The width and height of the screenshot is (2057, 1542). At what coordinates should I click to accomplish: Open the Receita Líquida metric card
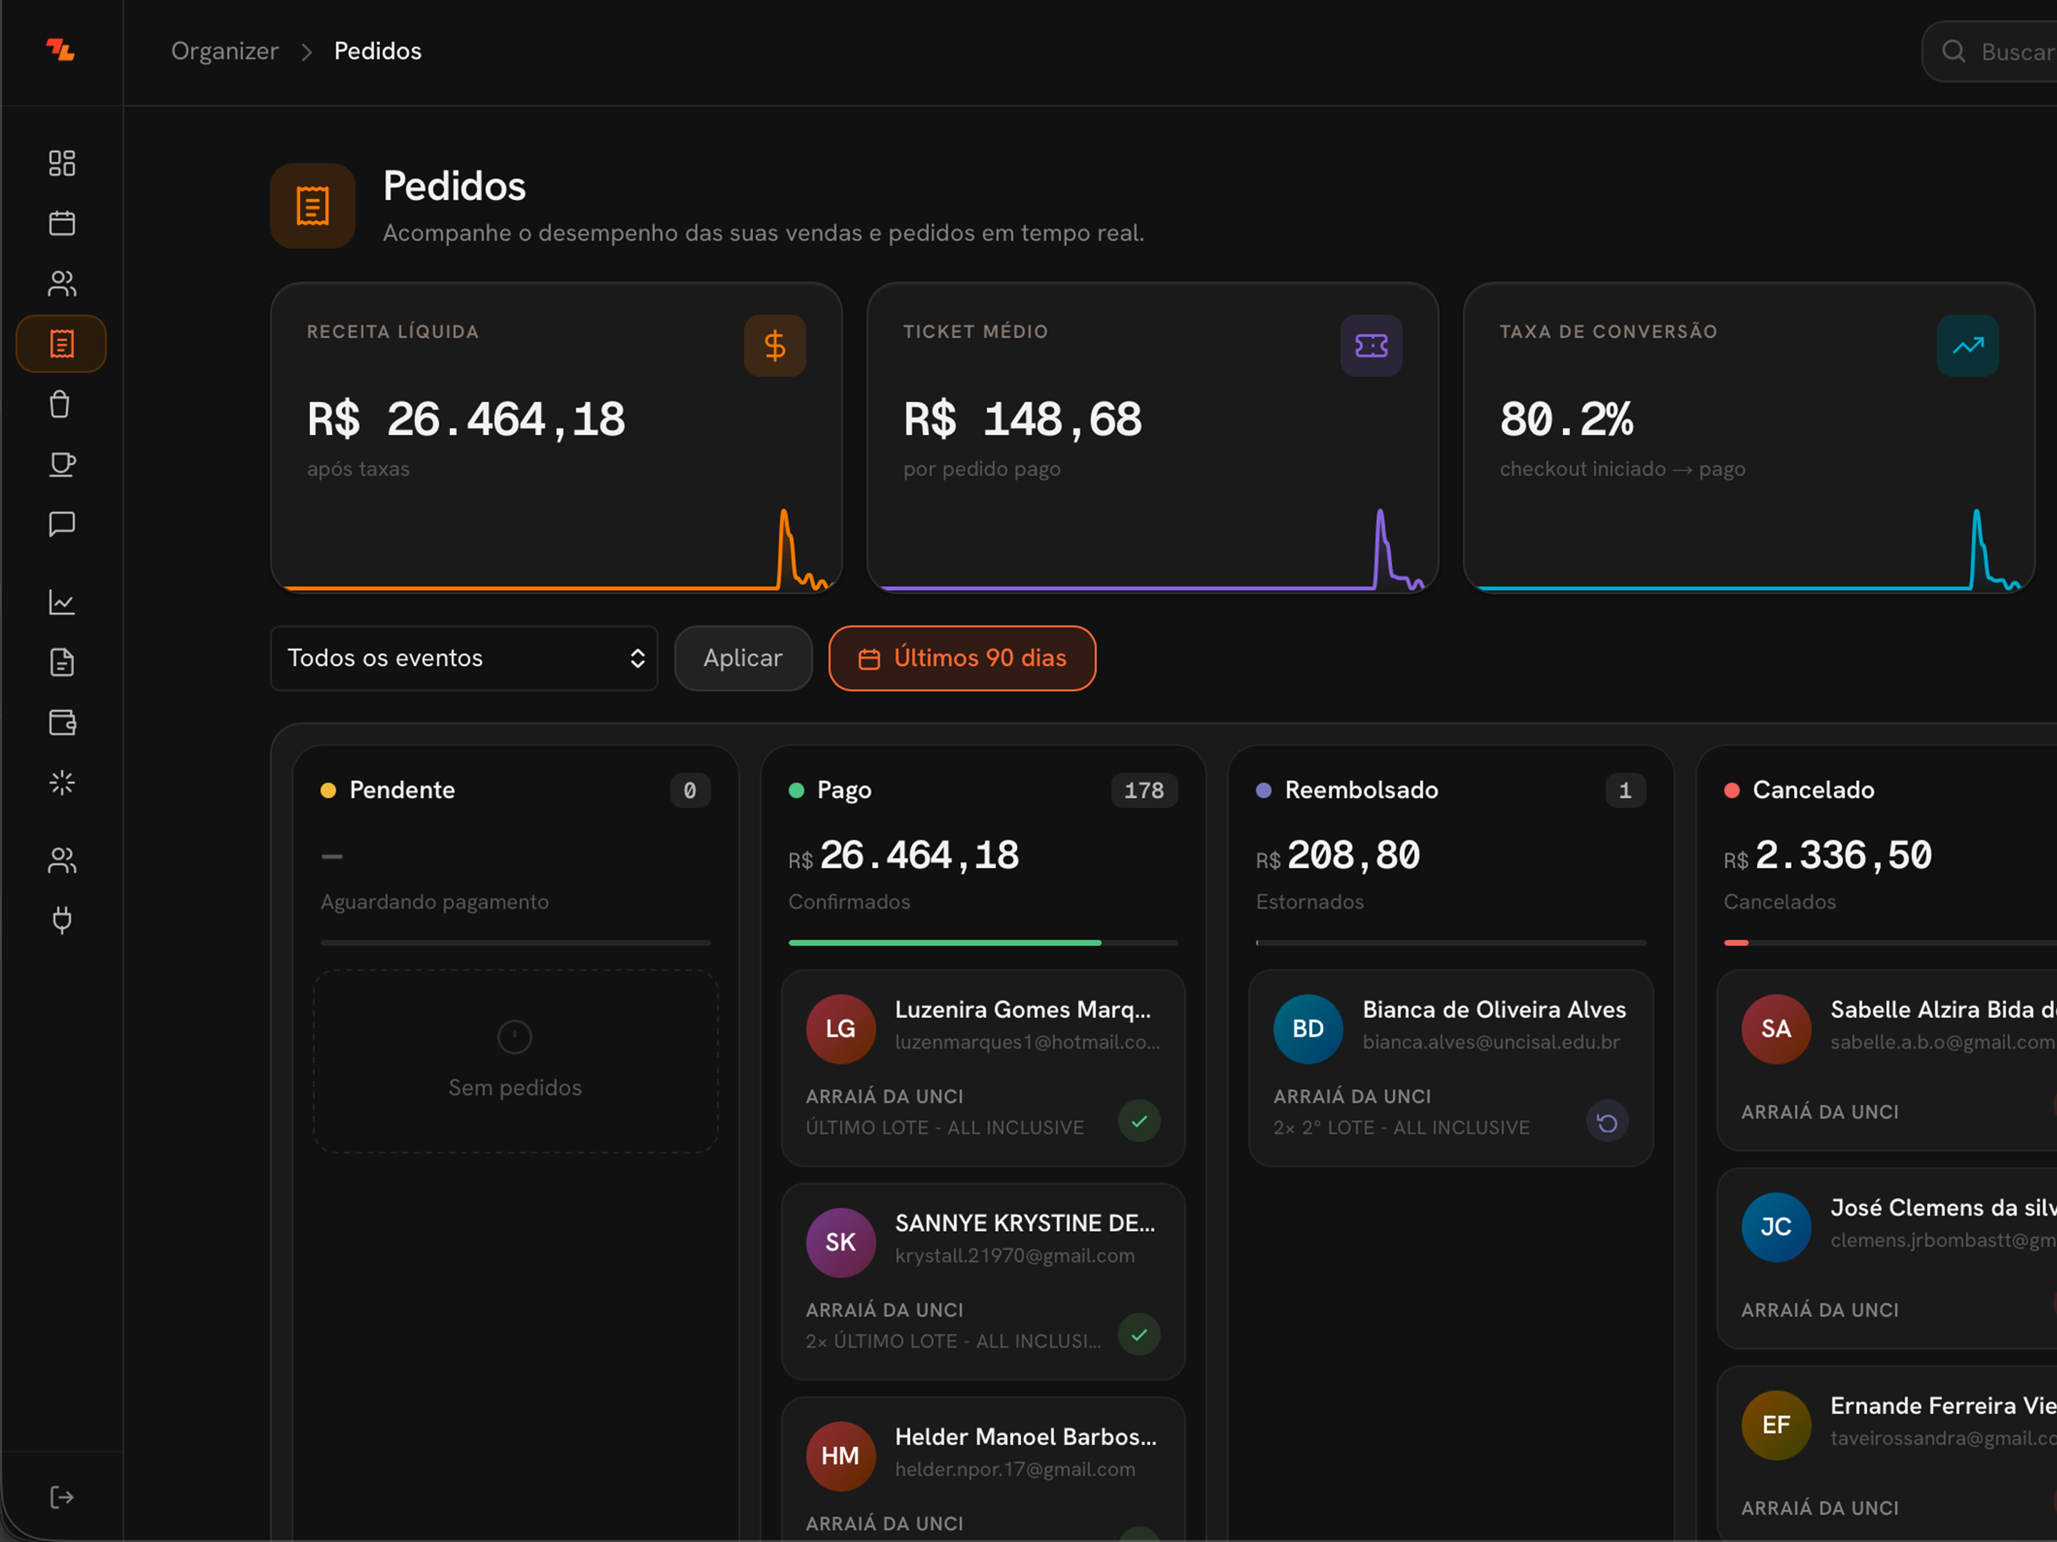(556, 438)
